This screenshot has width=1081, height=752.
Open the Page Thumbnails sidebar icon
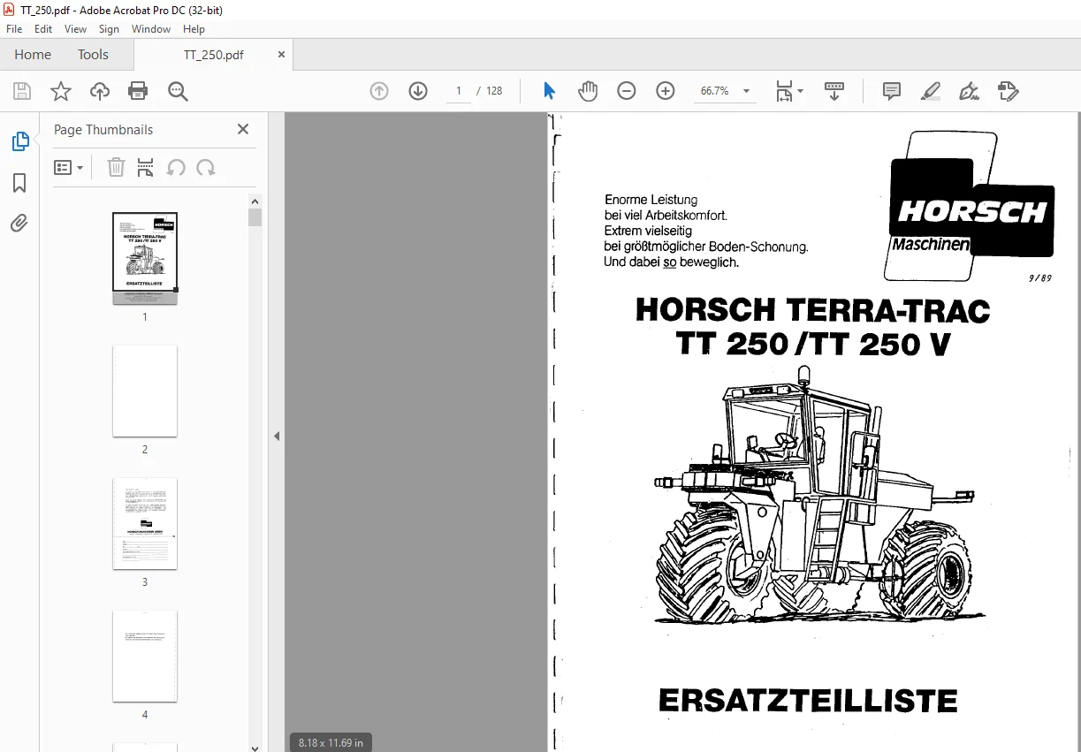[x=19, y=141]
